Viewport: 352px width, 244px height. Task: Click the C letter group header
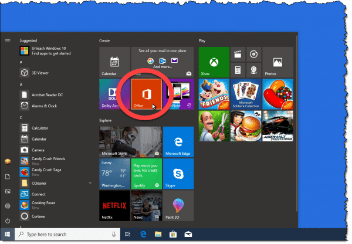pos(21,118)
